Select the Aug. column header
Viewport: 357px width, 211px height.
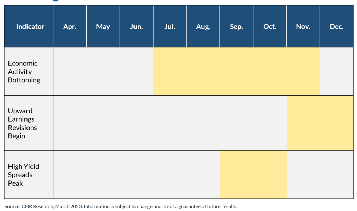[x=203, y=26]
